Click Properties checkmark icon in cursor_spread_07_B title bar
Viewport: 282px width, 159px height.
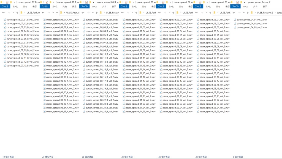[7, 2]
